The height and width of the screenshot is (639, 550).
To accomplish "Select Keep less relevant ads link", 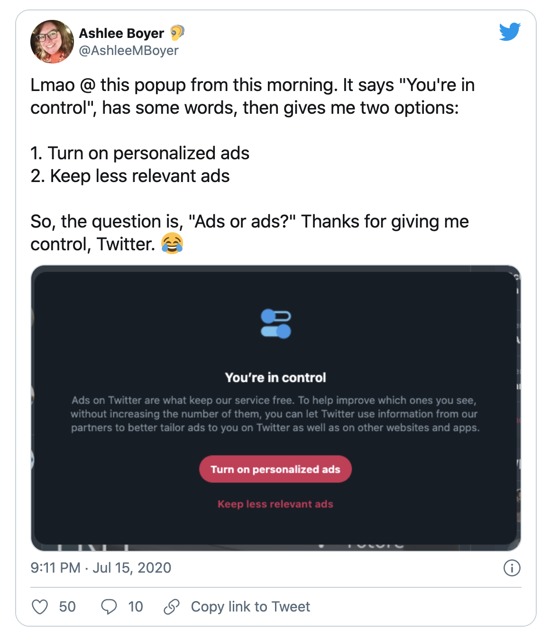I will tap(275, 504).
